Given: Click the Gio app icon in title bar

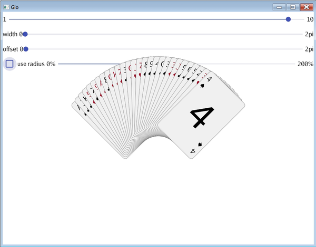Looking at the screenshot, I should 6,7.
